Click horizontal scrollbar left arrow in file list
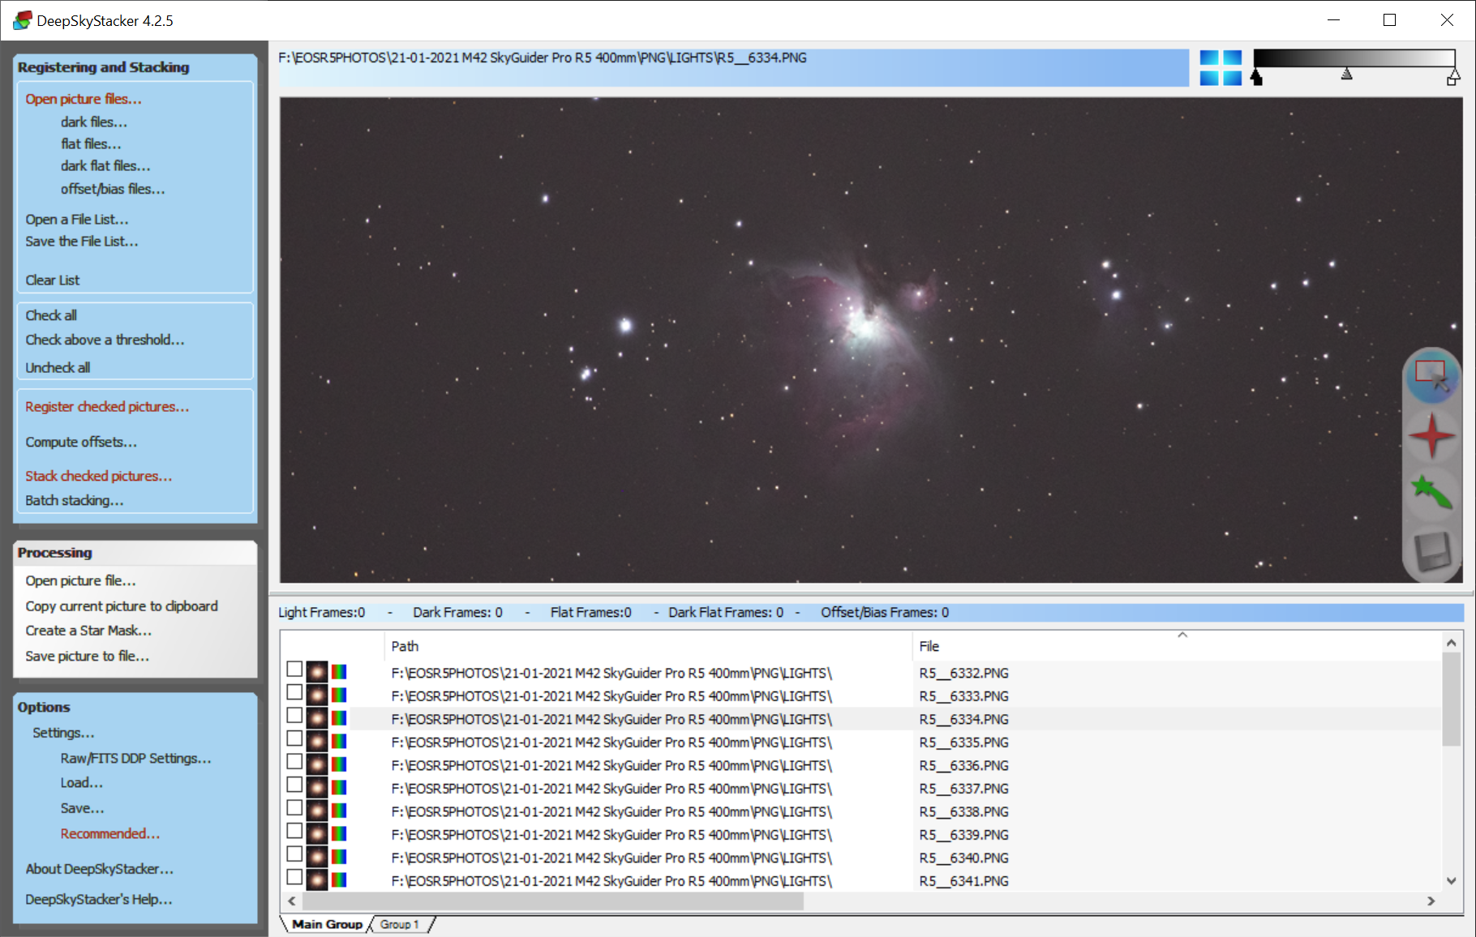The height and width of the screenshot is (937, 1476). pyautogui.click(x=292, y=901)
